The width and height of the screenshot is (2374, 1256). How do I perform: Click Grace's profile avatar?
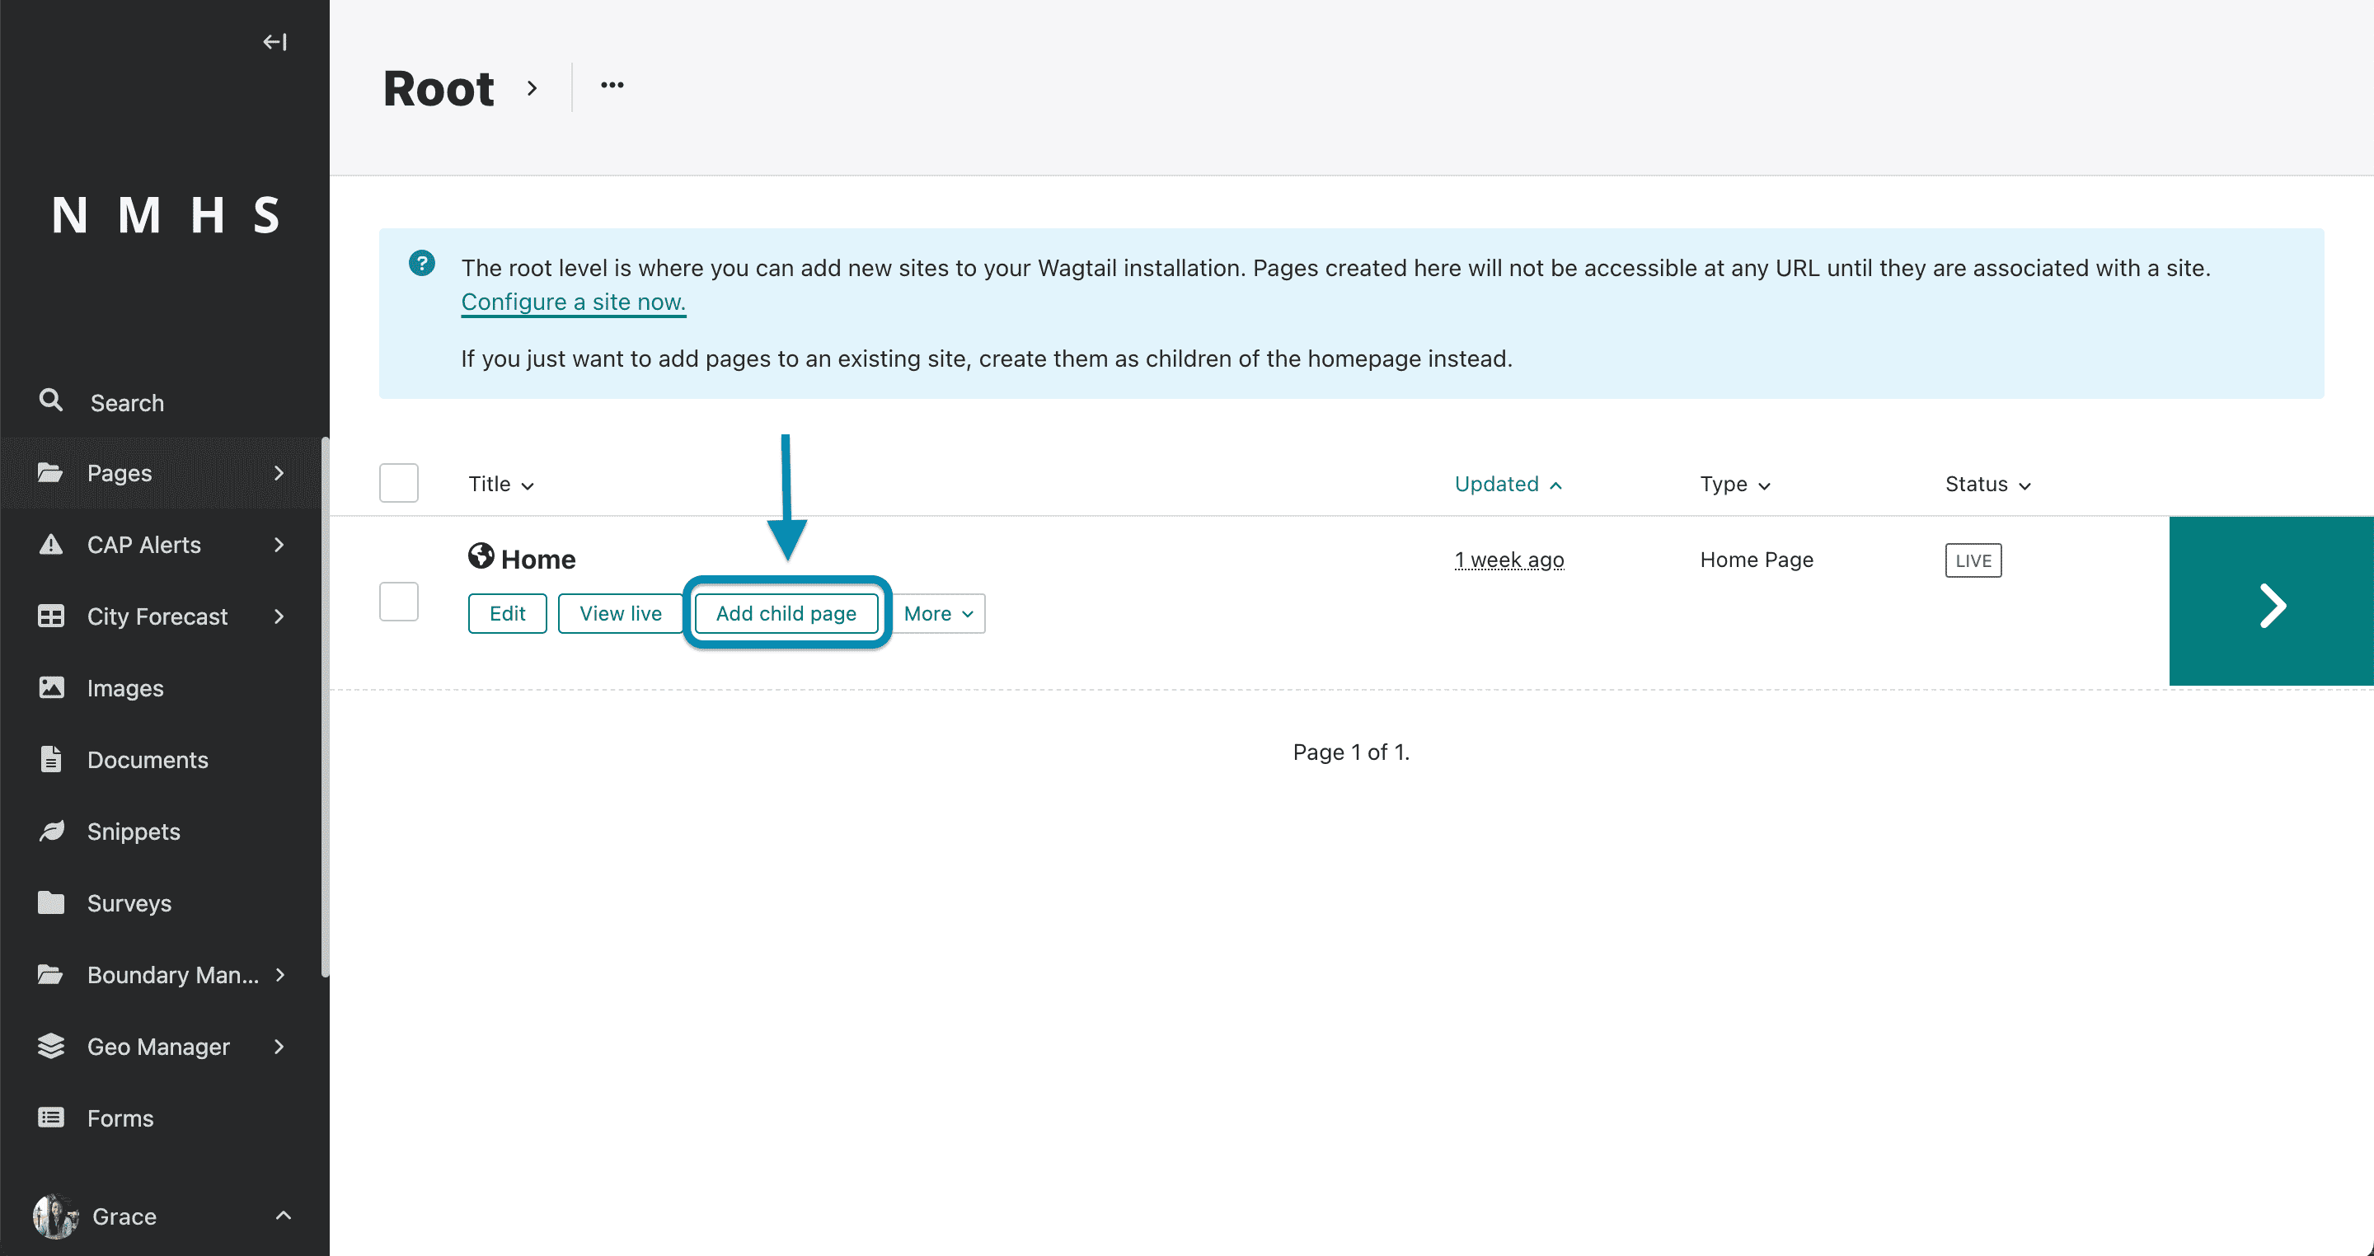(55, 1216)
